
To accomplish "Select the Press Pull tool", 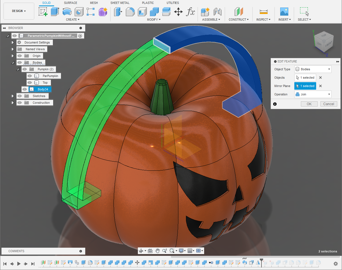I will [x=118, y=12].
